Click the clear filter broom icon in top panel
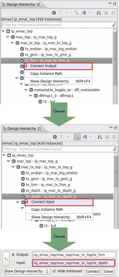This screenshot has height=277, width=119. 114,25
